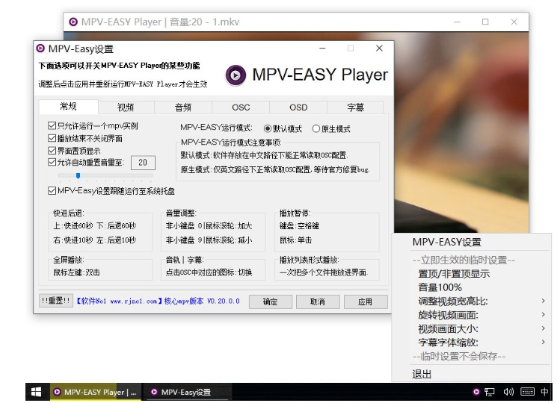The width and height of the screenshot is (557, 403).
Task: Switch to MPV-EASY Player taskbar item
Action: click(x=96, y=392)
